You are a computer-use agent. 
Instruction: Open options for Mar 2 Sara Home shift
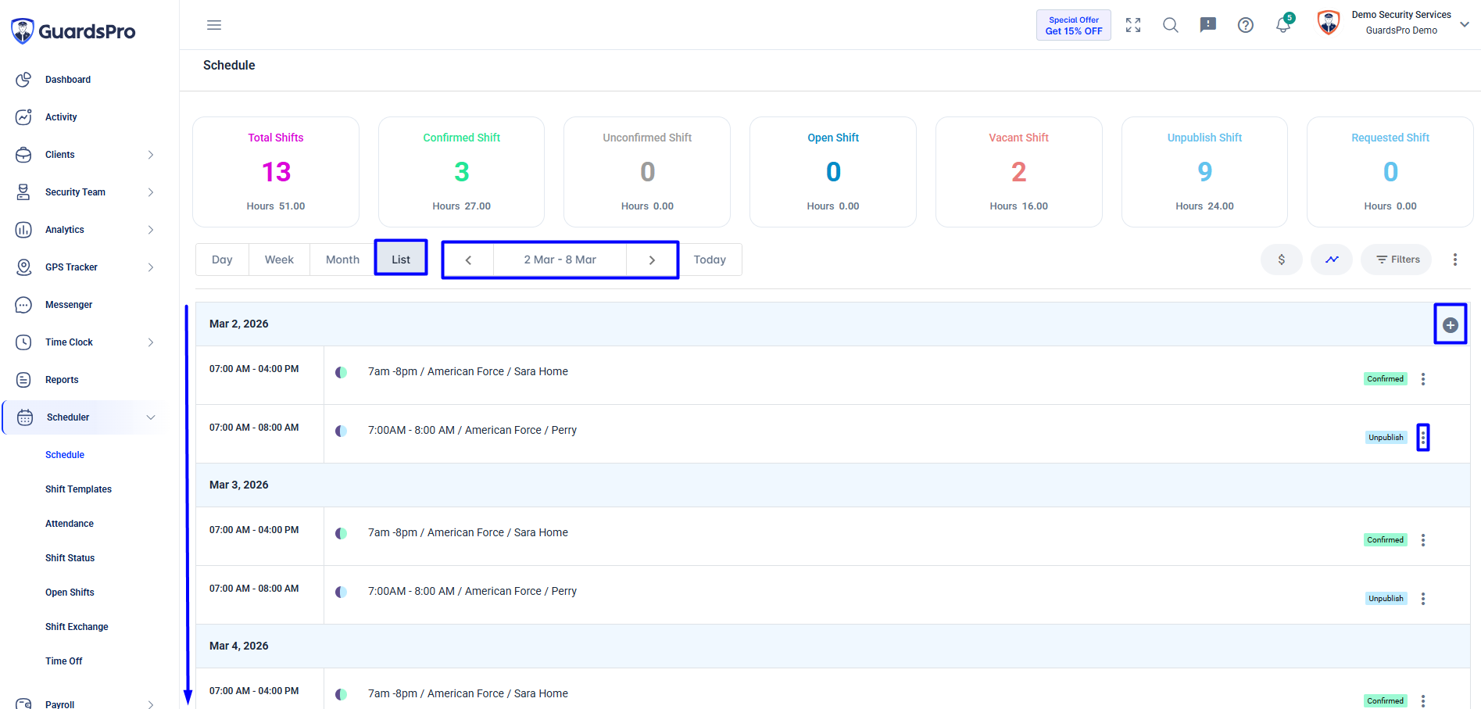click(x=1423, y=379)
